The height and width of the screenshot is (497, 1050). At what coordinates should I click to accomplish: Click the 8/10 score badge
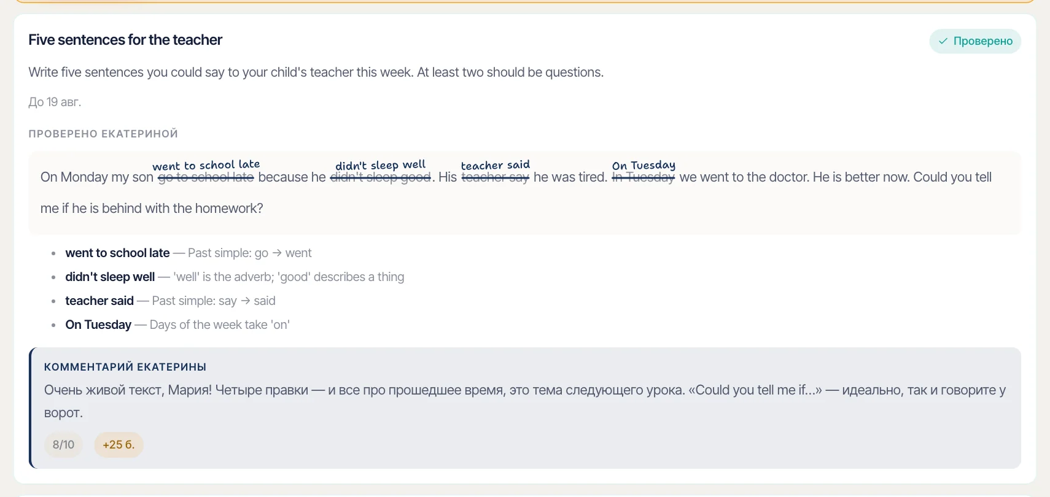[x=63, y=445]
